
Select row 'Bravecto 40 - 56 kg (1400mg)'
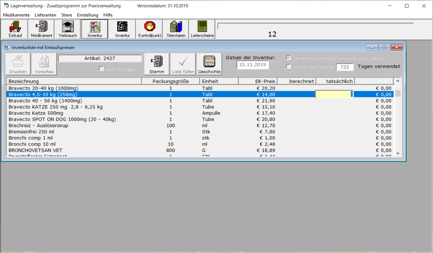(200, 100)
